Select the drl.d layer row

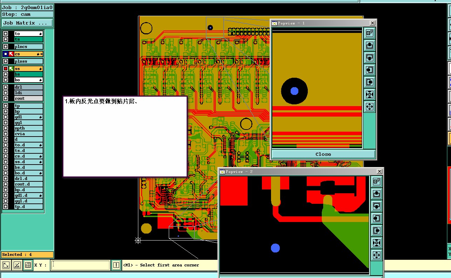click(x=29, y=179)
